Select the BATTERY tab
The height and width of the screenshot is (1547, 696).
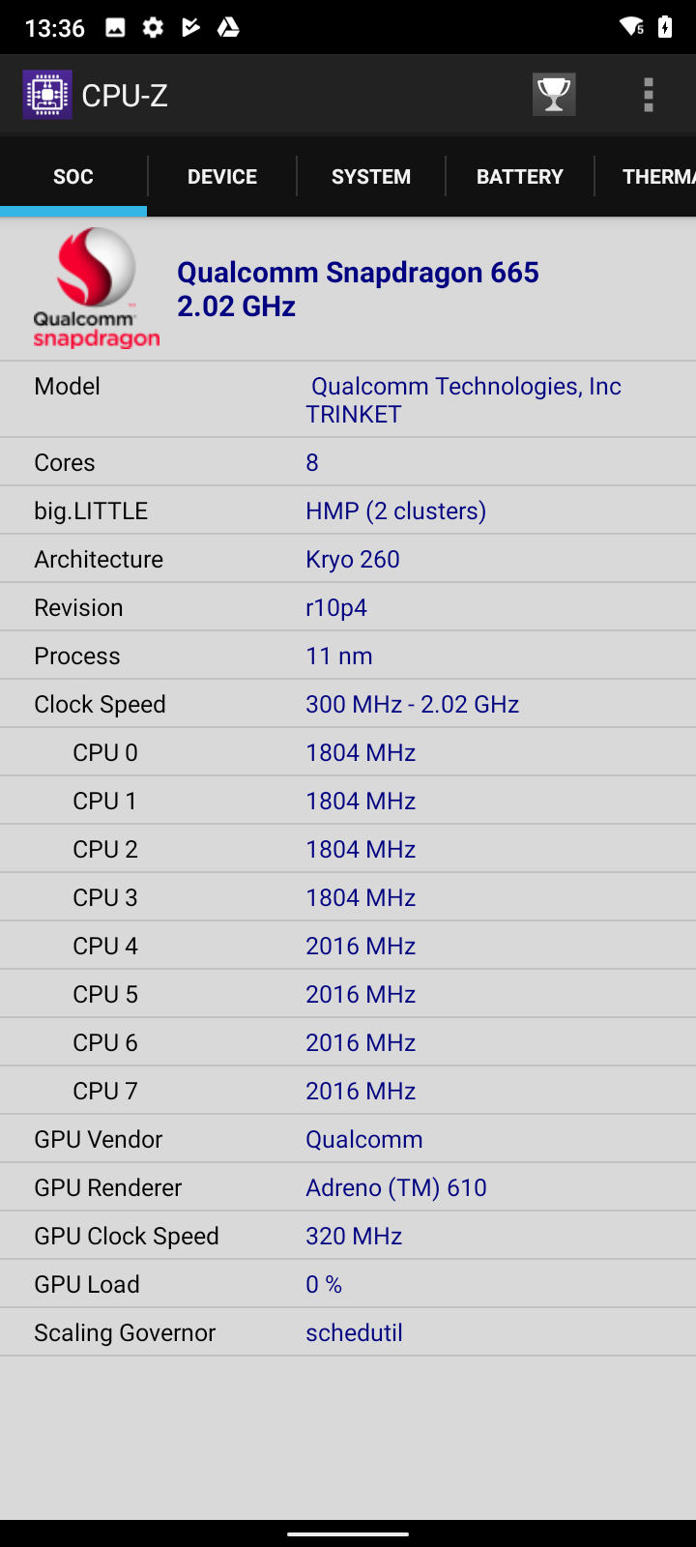(520, 177)
